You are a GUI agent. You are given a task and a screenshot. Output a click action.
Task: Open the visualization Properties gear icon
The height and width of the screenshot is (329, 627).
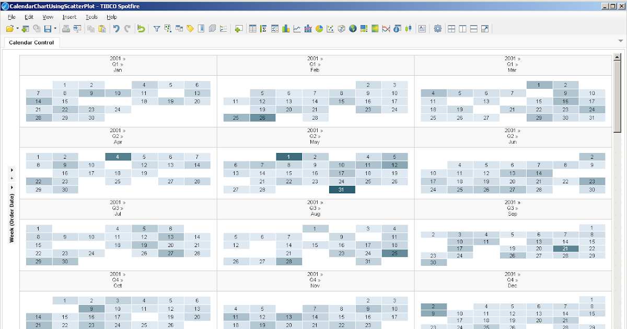438,29
